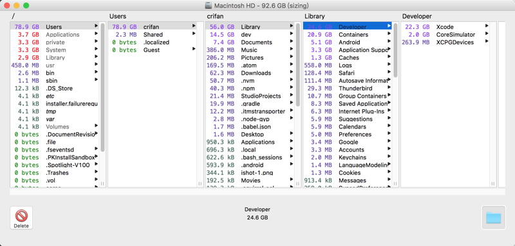Select the Caches folder row

click(348, 57)
